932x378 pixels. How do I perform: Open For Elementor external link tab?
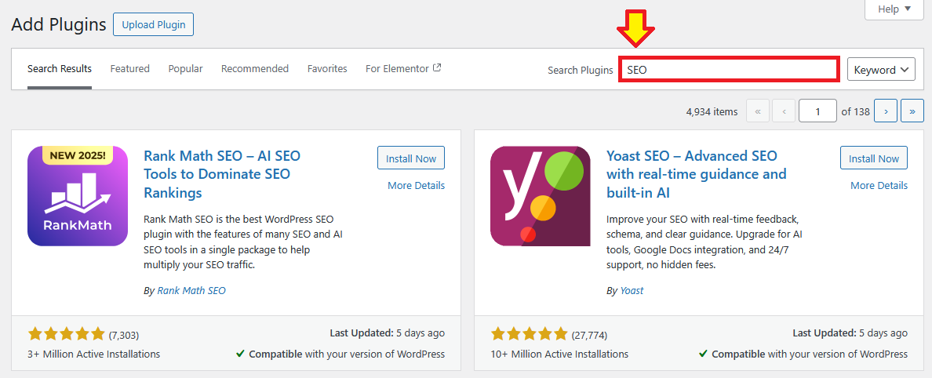click(403, 69)
